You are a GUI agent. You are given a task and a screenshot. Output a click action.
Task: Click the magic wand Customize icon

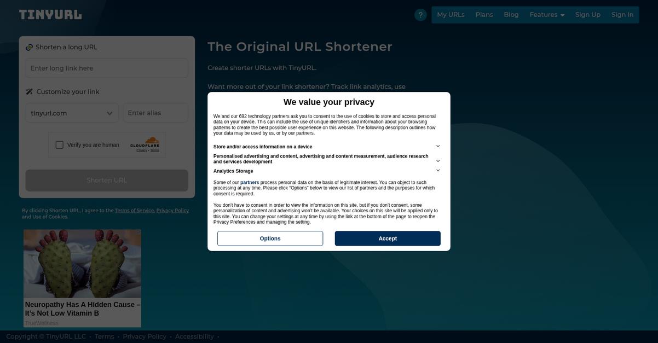coord(30,92)
